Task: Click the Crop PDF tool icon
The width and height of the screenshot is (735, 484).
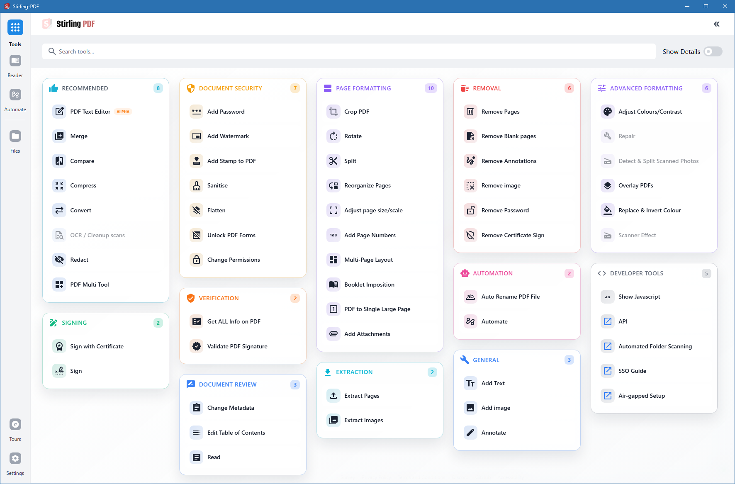Action: (x=333, y=112)
